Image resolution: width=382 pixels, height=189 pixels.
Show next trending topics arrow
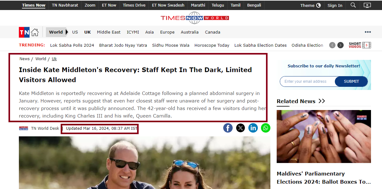340,45
